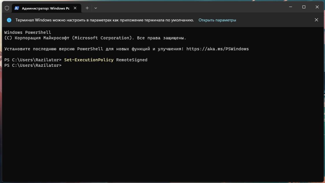Click the RemoteSigned argument text

click(132, 60)
